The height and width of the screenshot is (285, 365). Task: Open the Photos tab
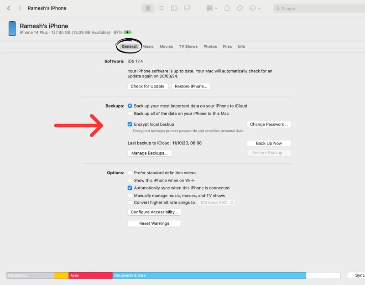(210, 47)
